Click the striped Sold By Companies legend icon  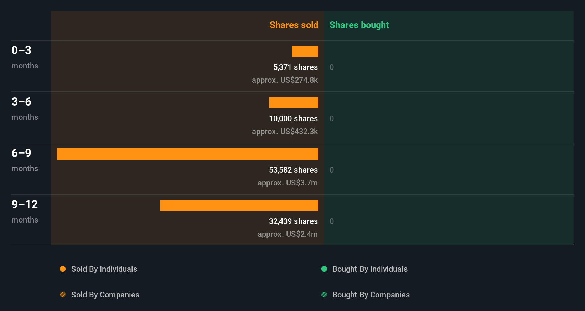pos(63,295)
